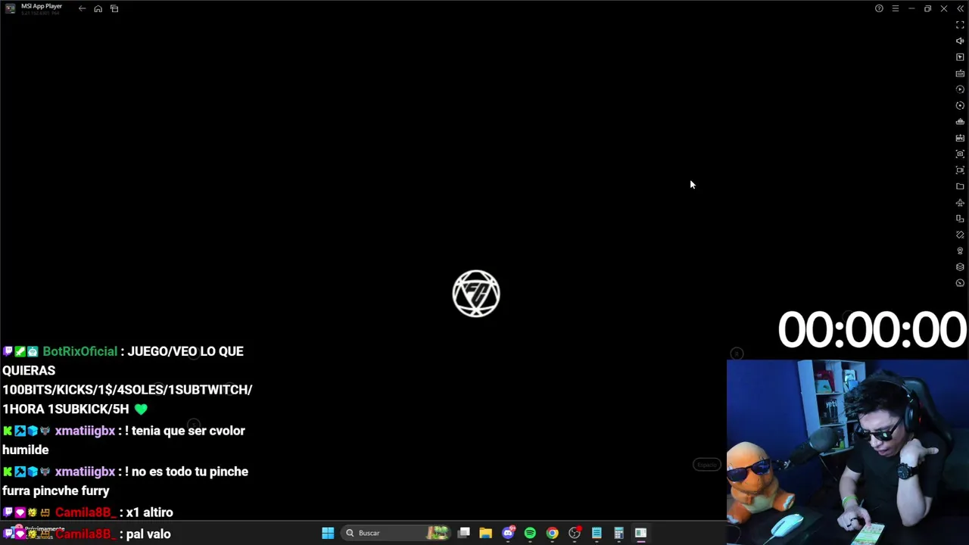Click the BotRixOficial username in chat

pyautogui.click(x=79, y=351)
